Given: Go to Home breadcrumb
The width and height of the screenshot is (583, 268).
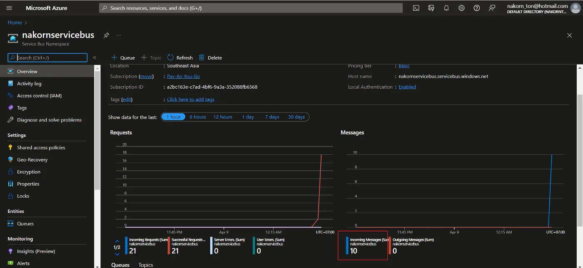Looking at the screenshot, I should [x=15, y=22].
